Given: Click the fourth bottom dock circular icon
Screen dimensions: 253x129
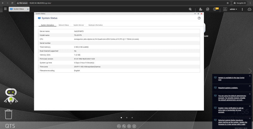Looking at the screenshot, I should (134, 126).
